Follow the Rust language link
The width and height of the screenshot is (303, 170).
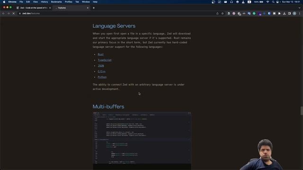100,55
